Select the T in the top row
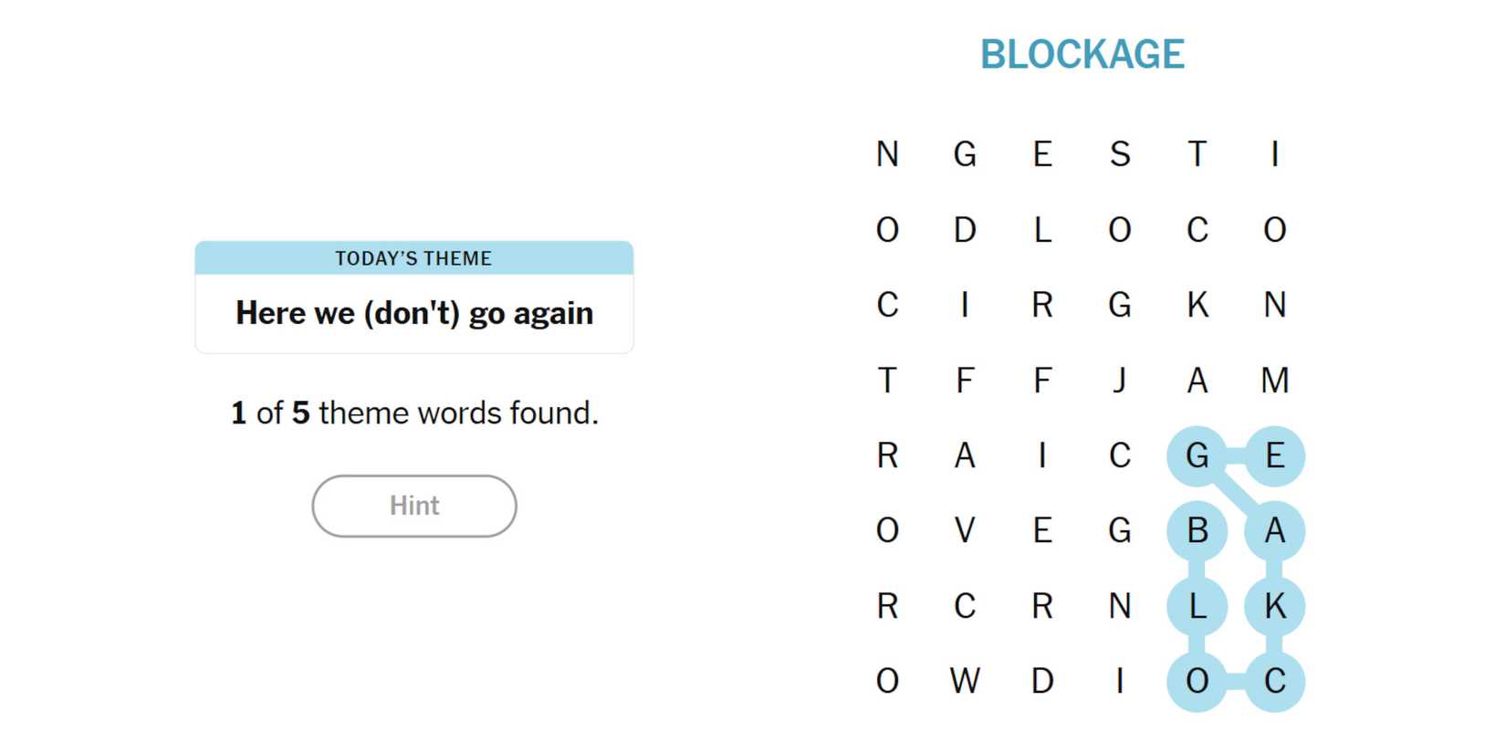The image size is (1506, 753). click(1197, 154)
